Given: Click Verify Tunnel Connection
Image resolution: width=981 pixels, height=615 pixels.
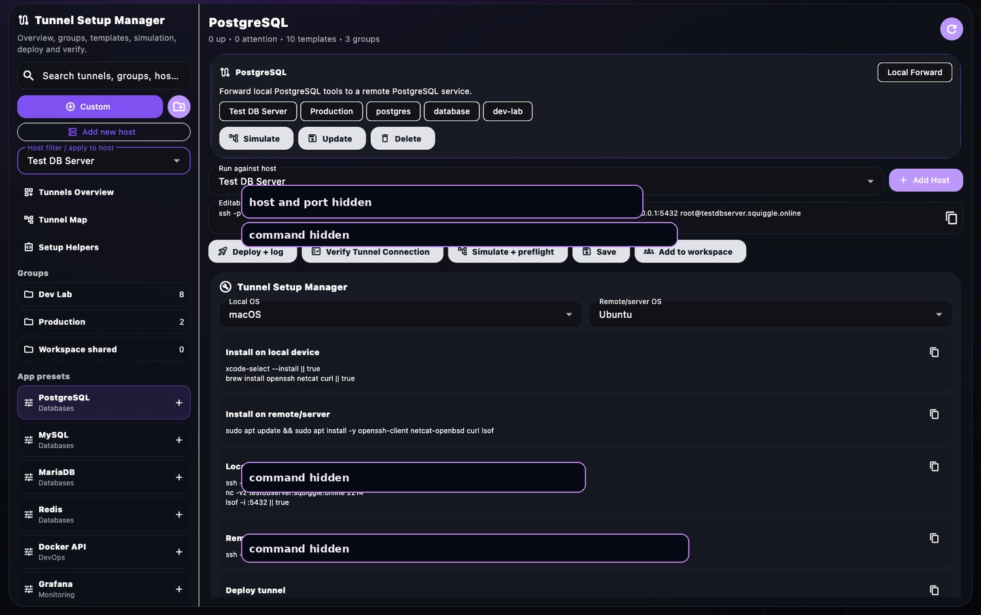Looking at the screenshot, I should pos(371,252).
